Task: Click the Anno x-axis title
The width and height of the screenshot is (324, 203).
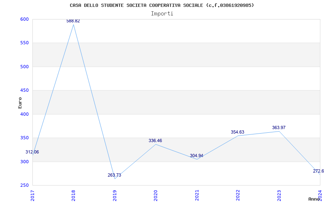Action: coord(314,199)
